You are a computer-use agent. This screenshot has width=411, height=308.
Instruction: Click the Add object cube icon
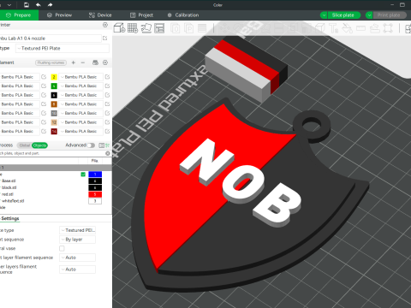[119, 28]
